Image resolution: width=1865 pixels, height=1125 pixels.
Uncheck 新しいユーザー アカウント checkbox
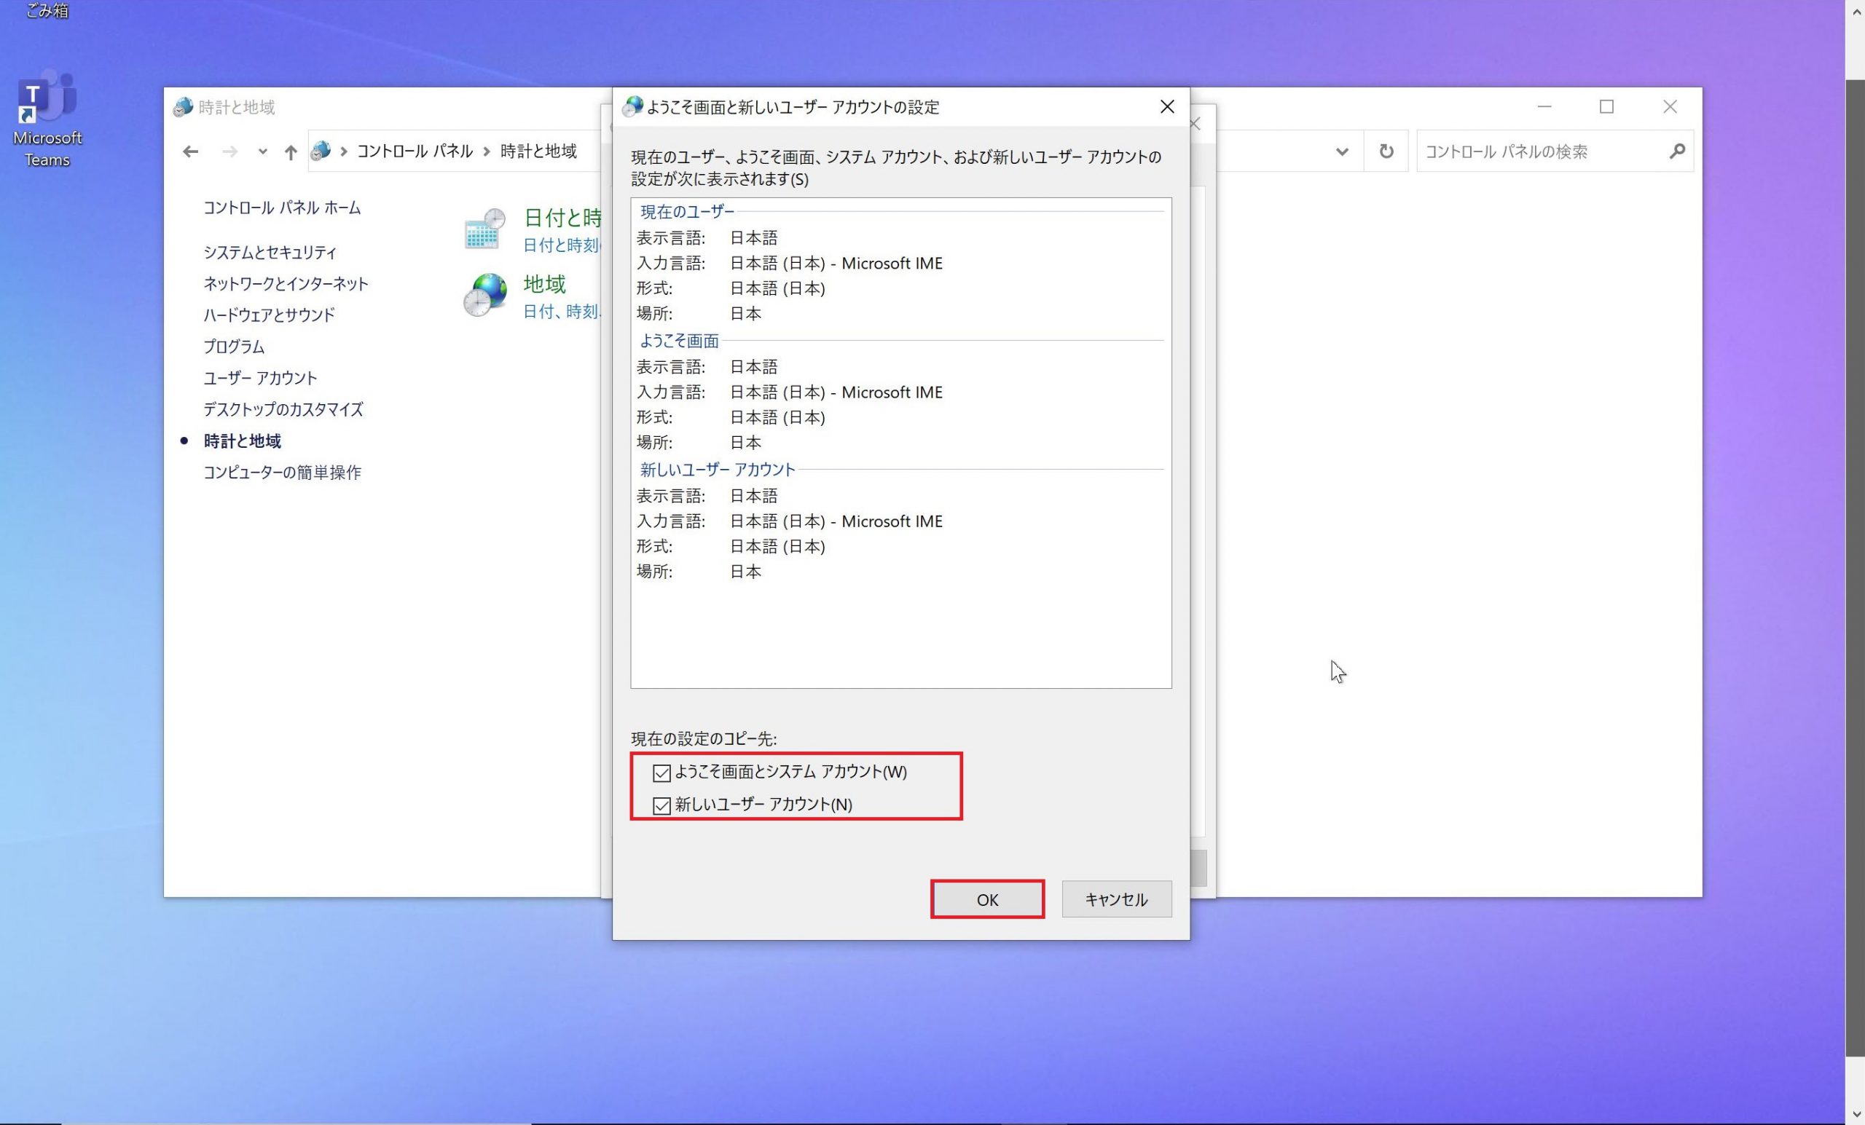661,805
